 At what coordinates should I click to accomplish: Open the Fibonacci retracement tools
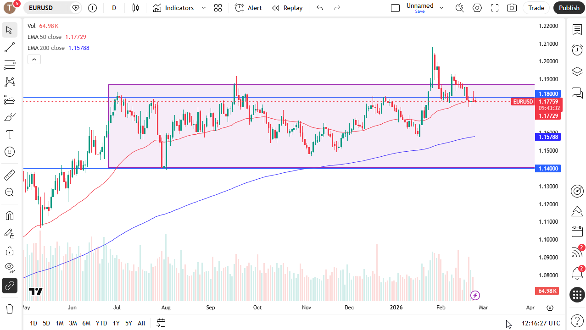[x=9, y=65]
